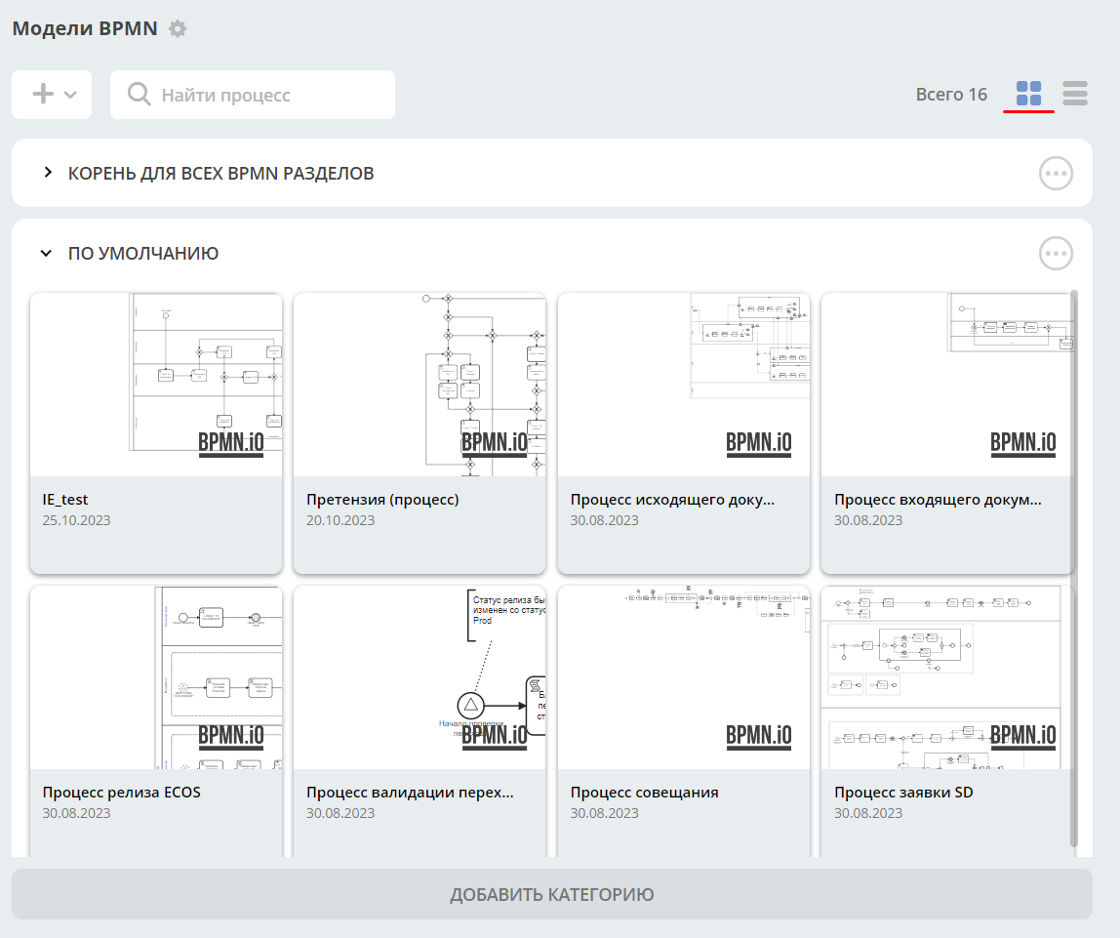The width and height of the screenshot is (1120, 938).
Task: Click date 25.10.2023 under IE_test
Action: pyautogui.click(x=76, y=520)
